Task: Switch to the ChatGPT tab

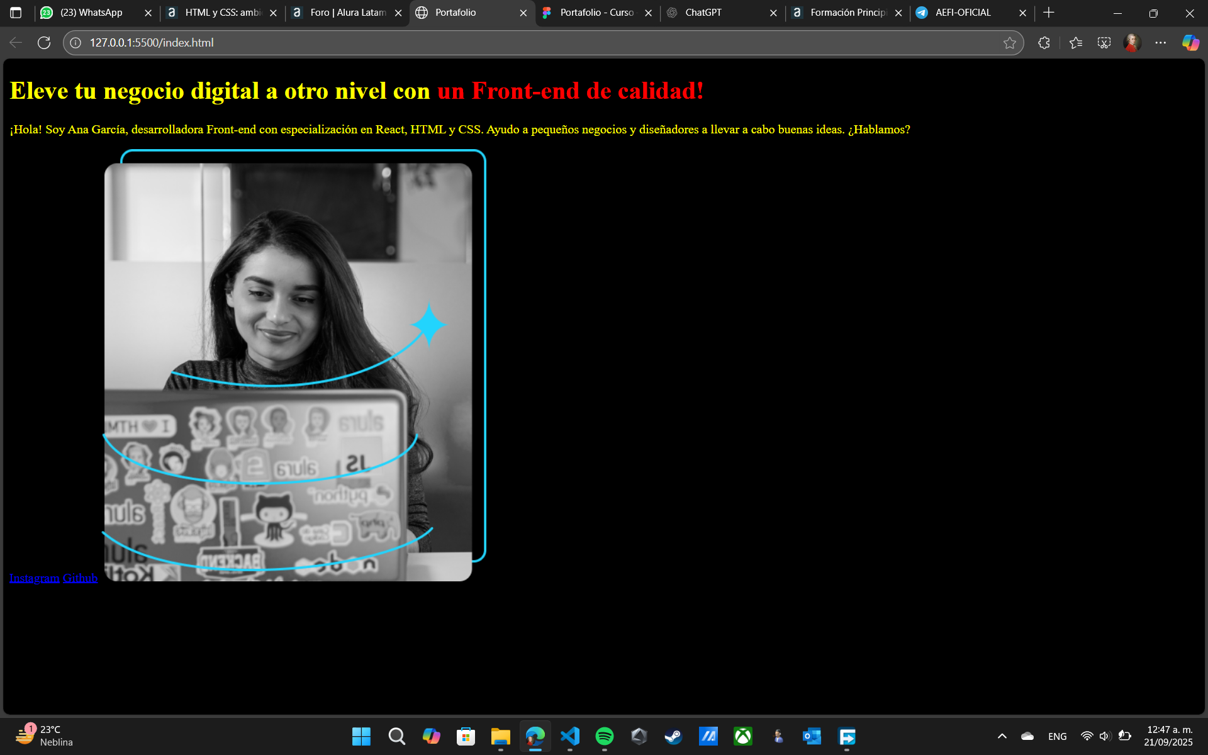Action: coord(703,13)
